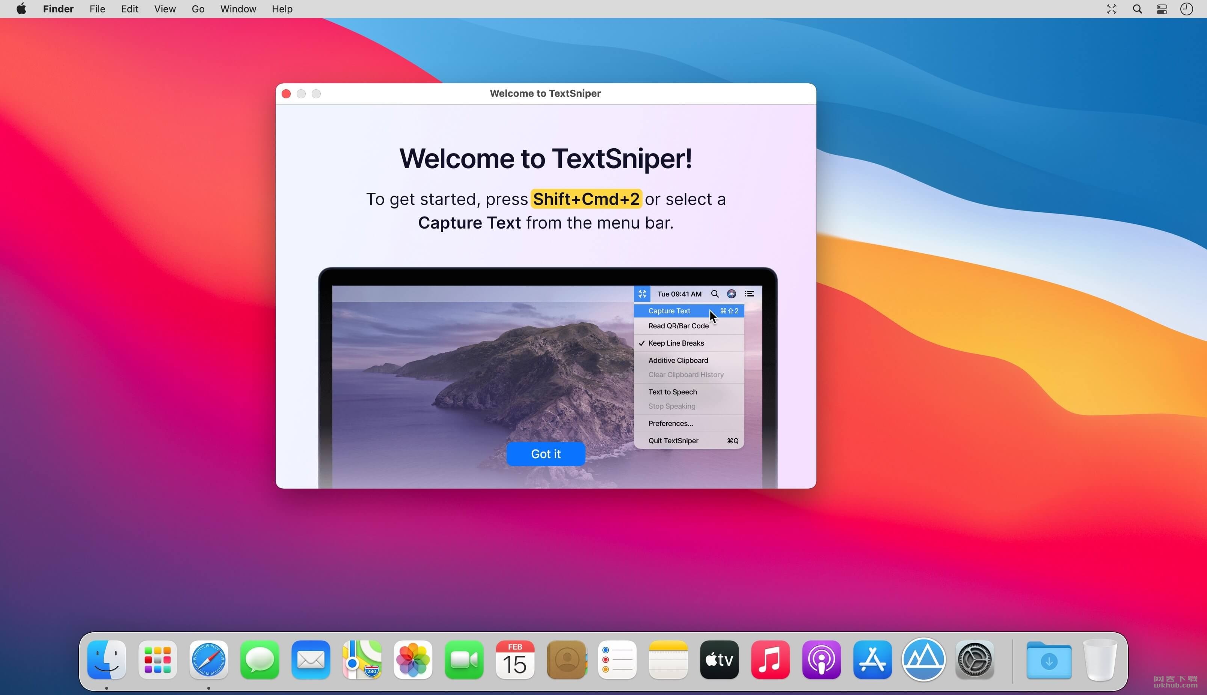Open System Preferences from the Dock

coord(975,660)
